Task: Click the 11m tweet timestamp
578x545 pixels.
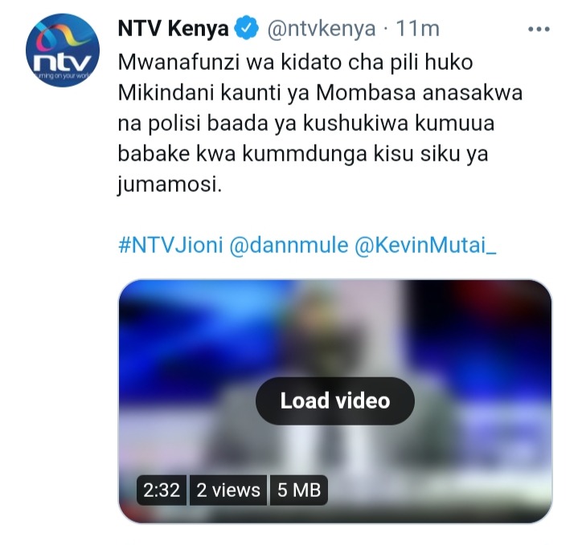Action: (x=417, y=29)
